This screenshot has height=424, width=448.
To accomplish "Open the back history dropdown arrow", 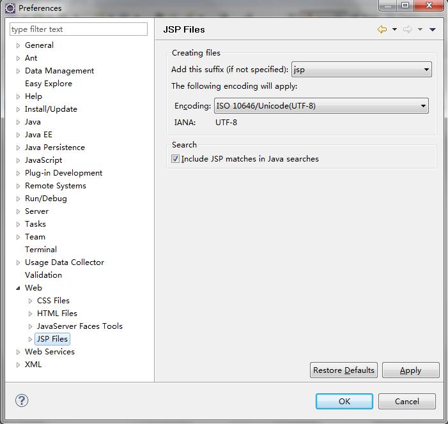I will tap(394, 29).
